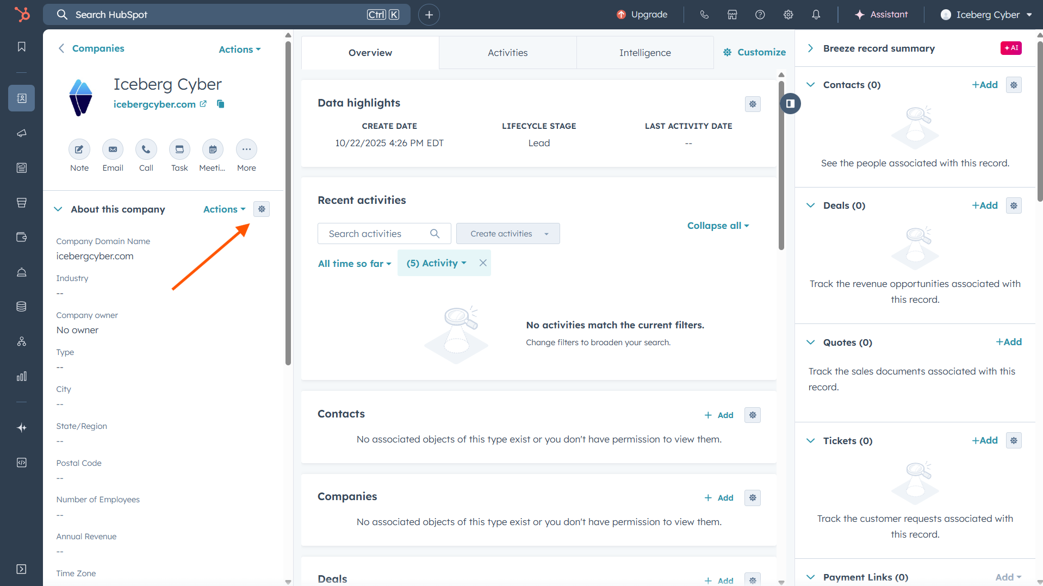Switch to the Intelligence tab
The width and height of the screenshot is (1043, 586).
coord(645,53)
